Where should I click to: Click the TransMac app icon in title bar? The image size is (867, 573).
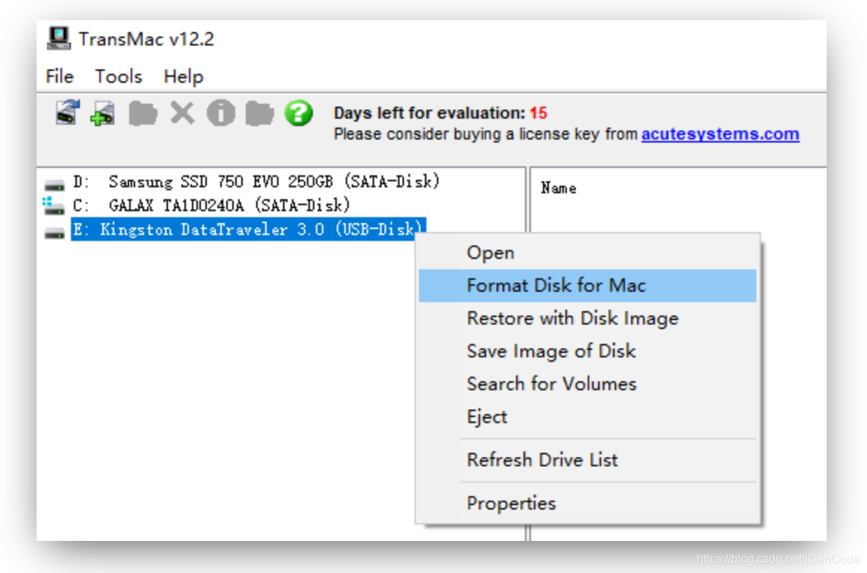58,39
